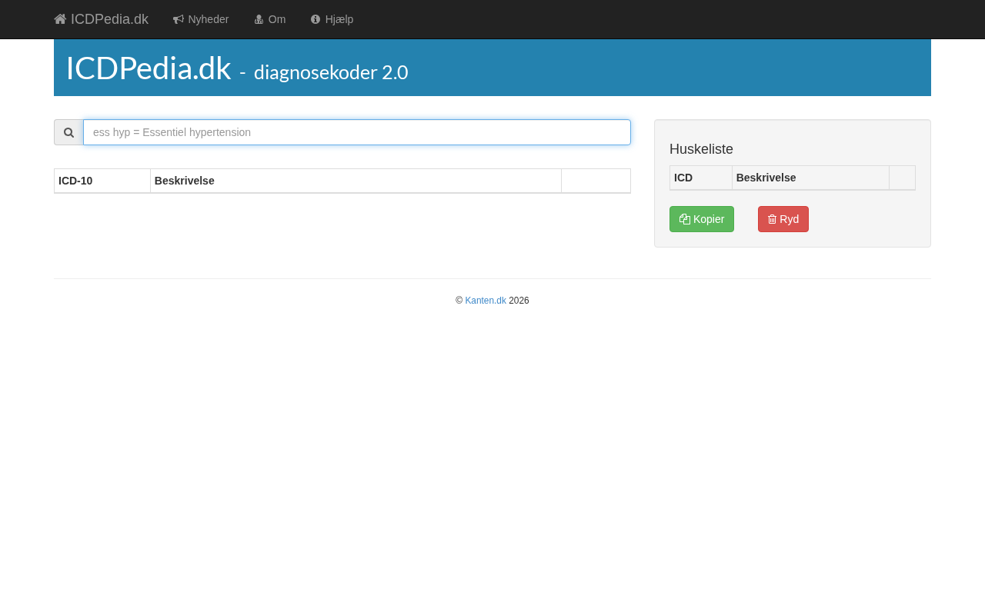This screenshot has height=615, width=985.
Task: Click the home icon beside ICDPedia.dk
Action: tap(60, 19)
